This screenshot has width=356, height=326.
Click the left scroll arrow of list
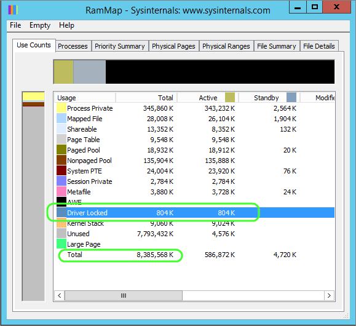click(x=60, y=295)
